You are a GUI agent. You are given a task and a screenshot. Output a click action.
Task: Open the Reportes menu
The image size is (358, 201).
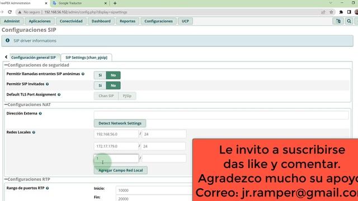click(128, 21)
